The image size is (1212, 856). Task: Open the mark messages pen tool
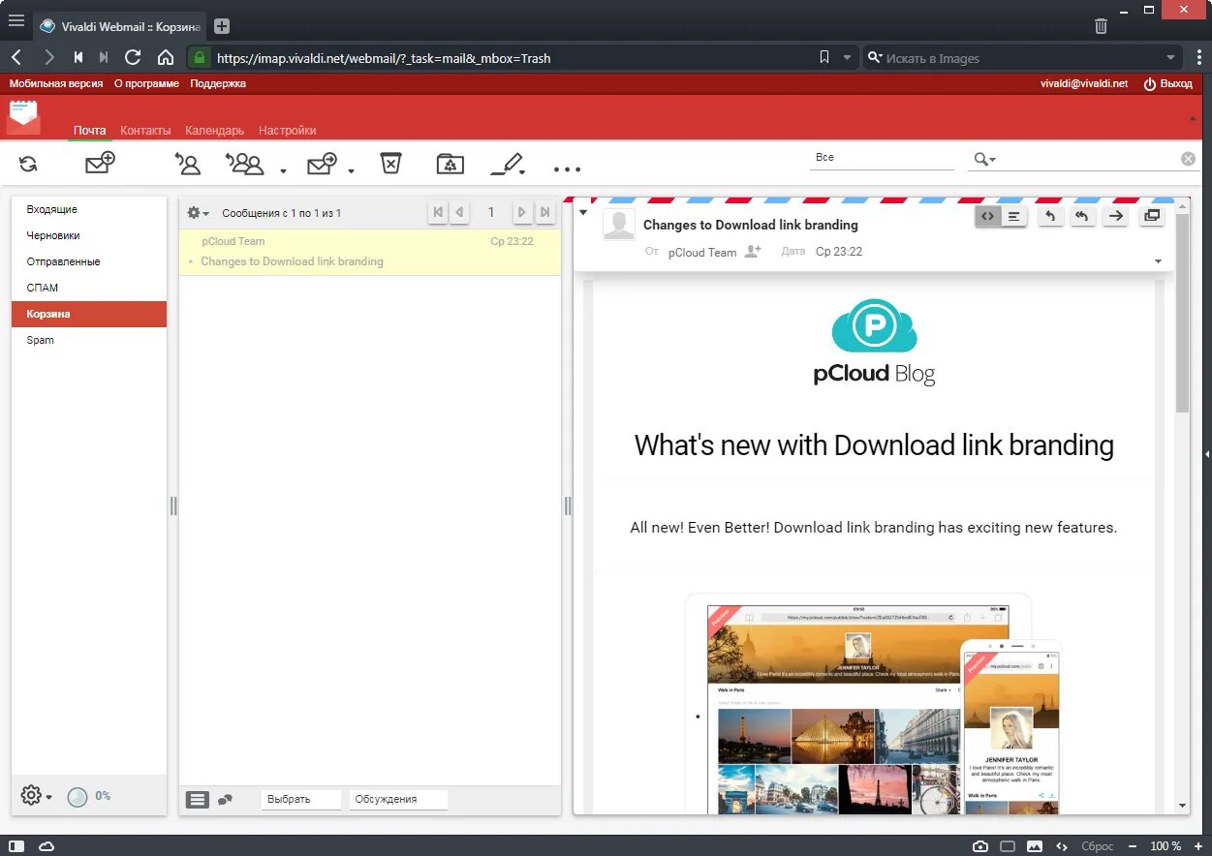click(x=506, y=163)
